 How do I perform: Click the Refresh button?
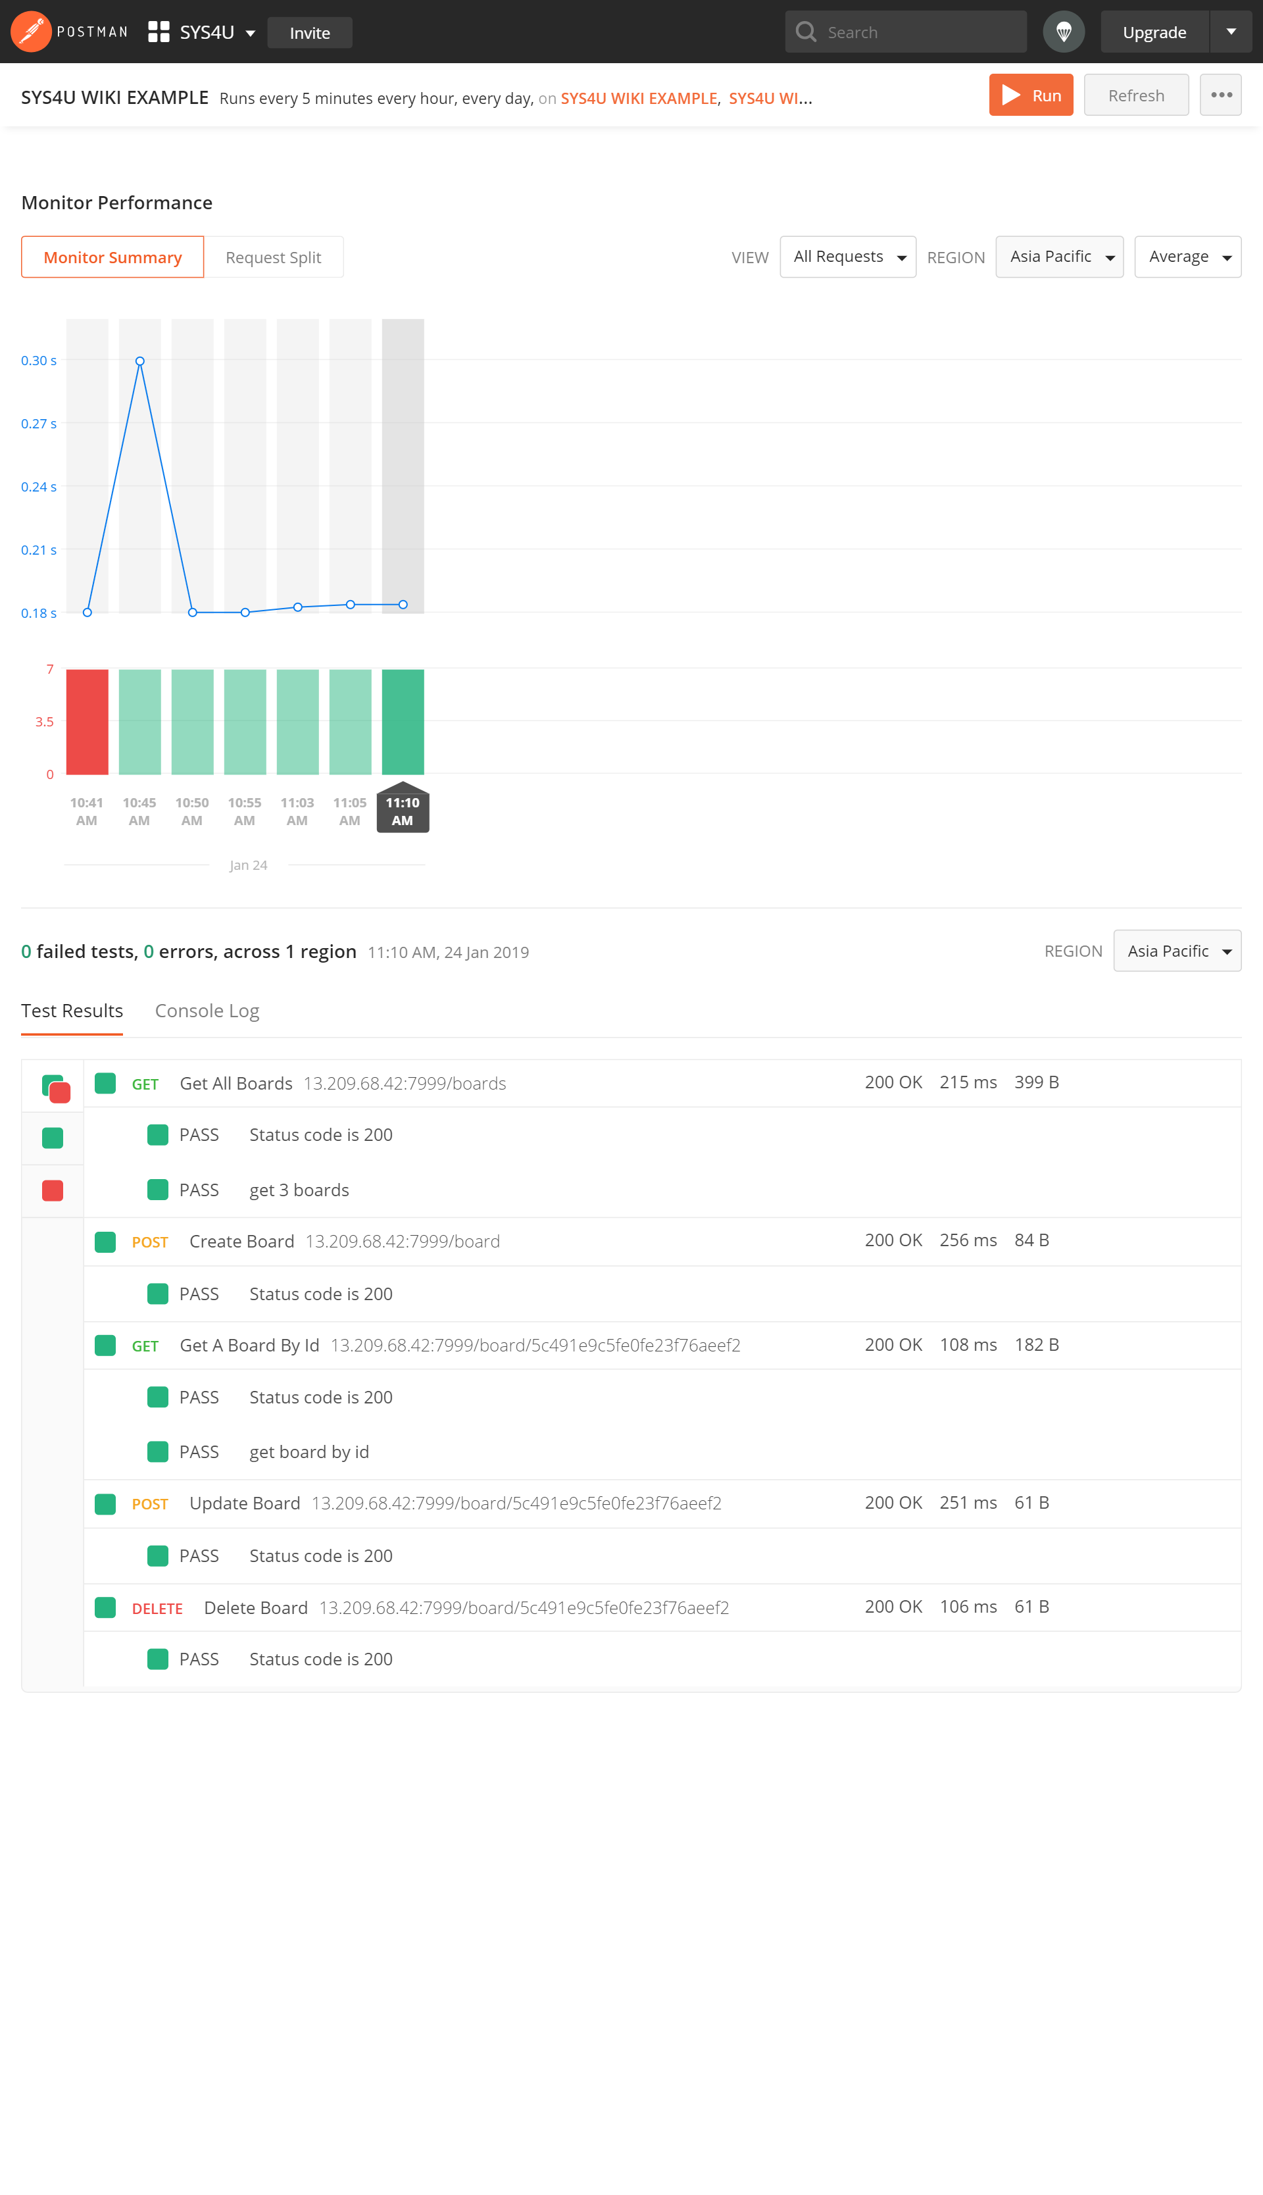pyautogui.click(x=1135, y=95)
